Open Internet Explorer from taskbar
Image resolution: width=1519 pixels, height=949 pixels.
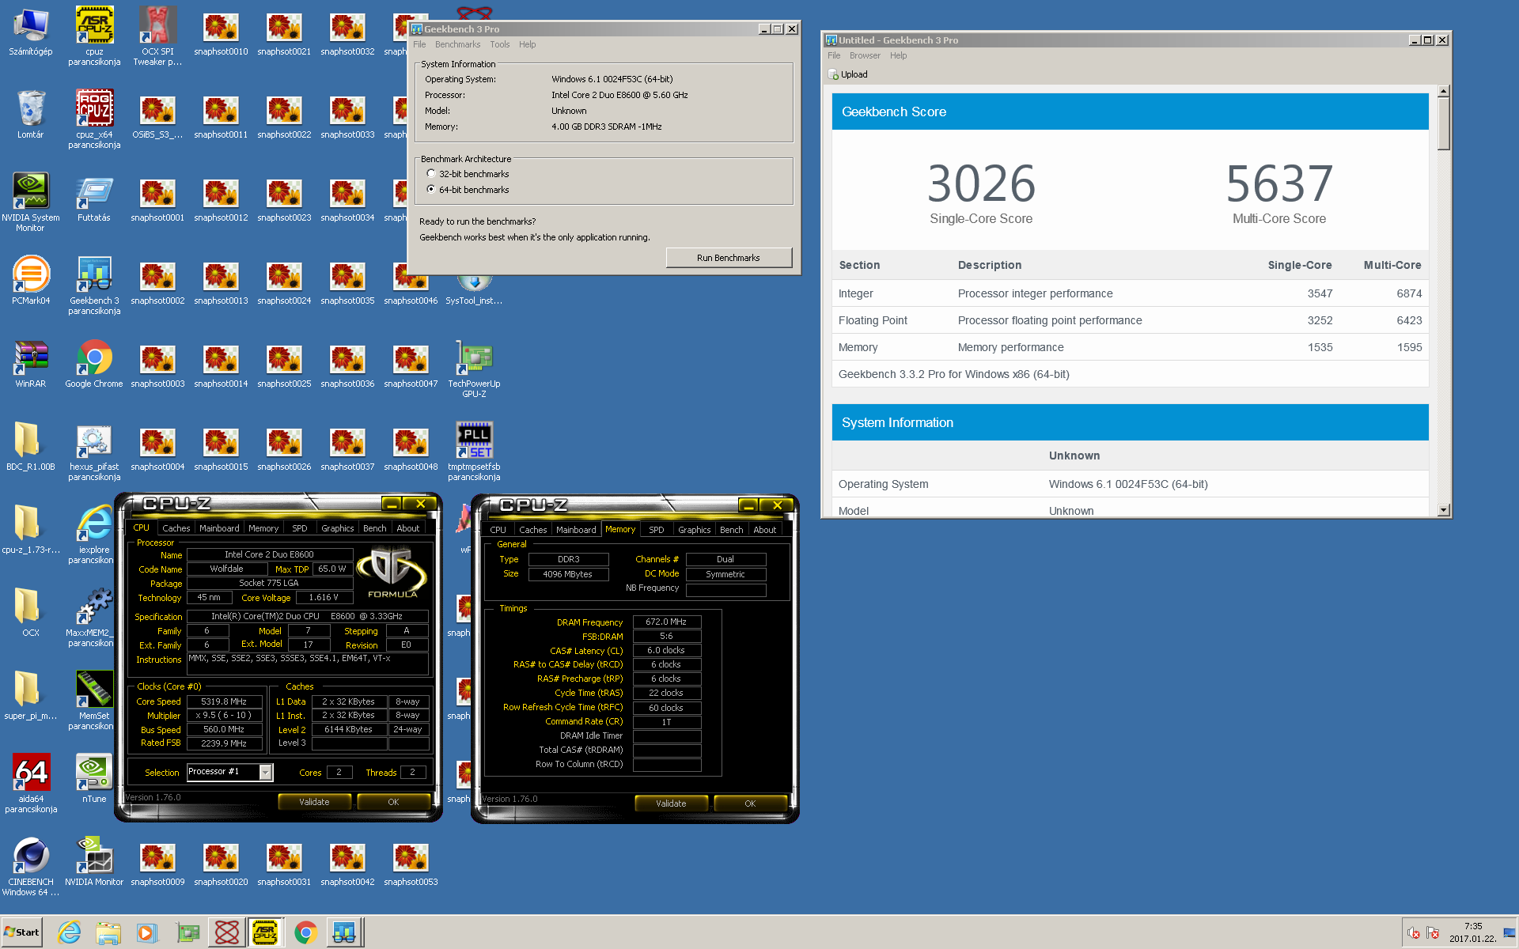tap(70, 932)
